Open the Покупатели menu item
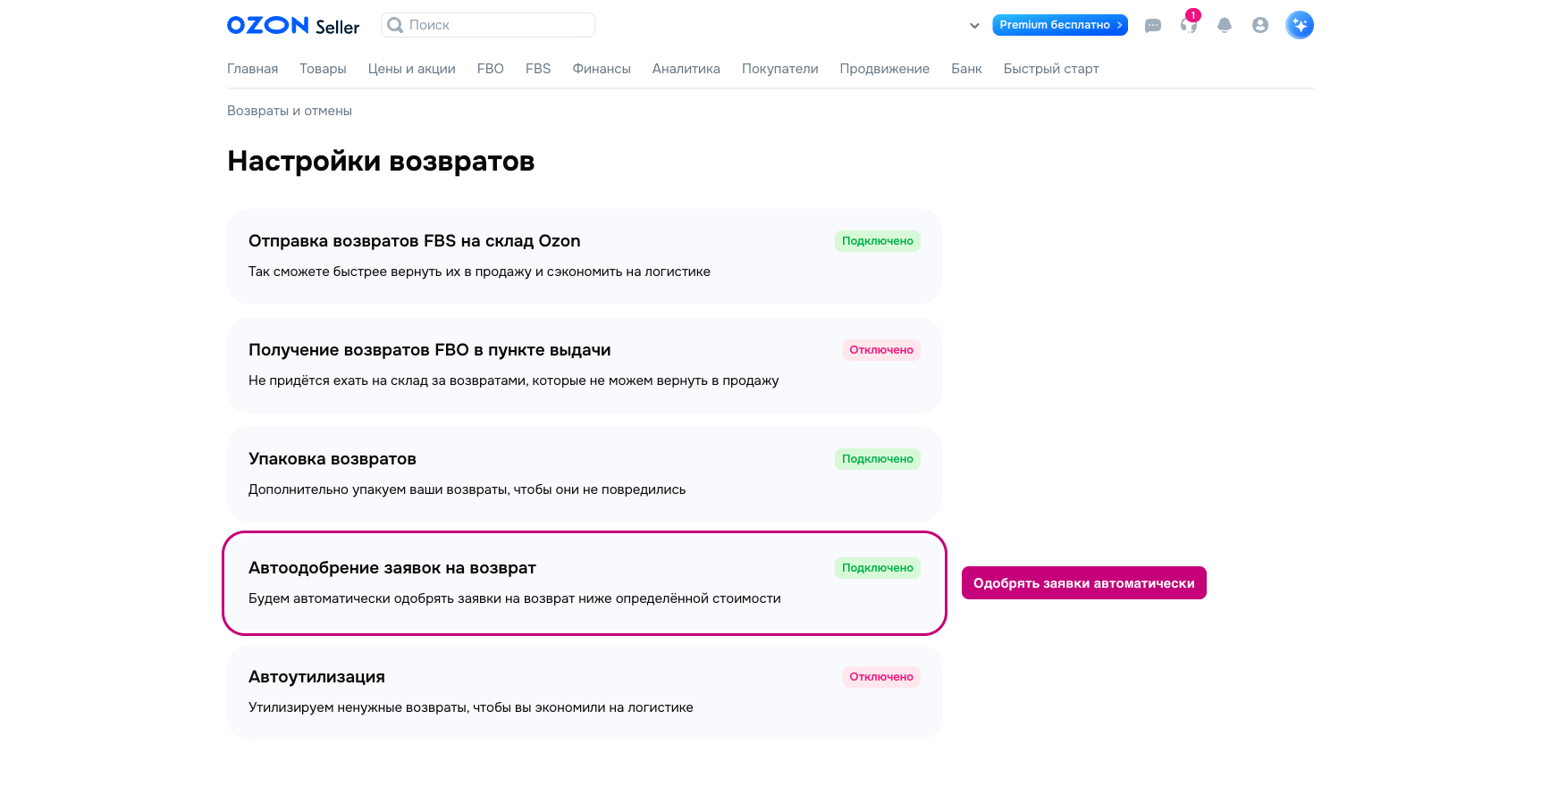This screenshot has height=786, width=1541. (780, 69)
